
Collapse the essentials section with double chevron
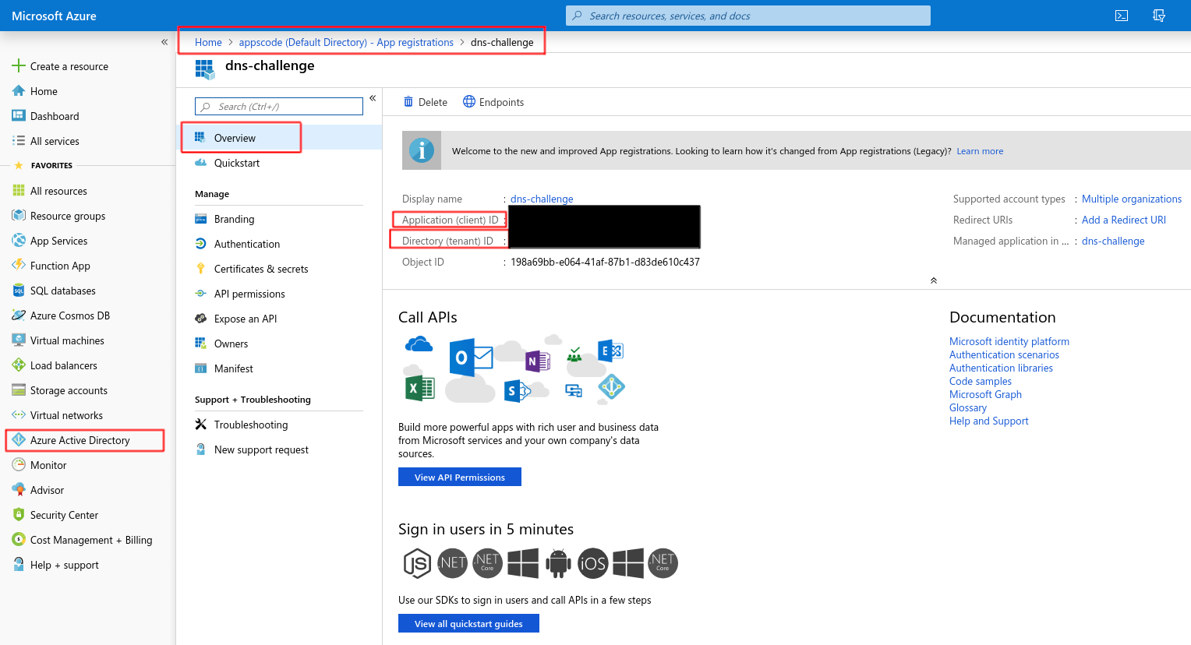coord(933,280)
